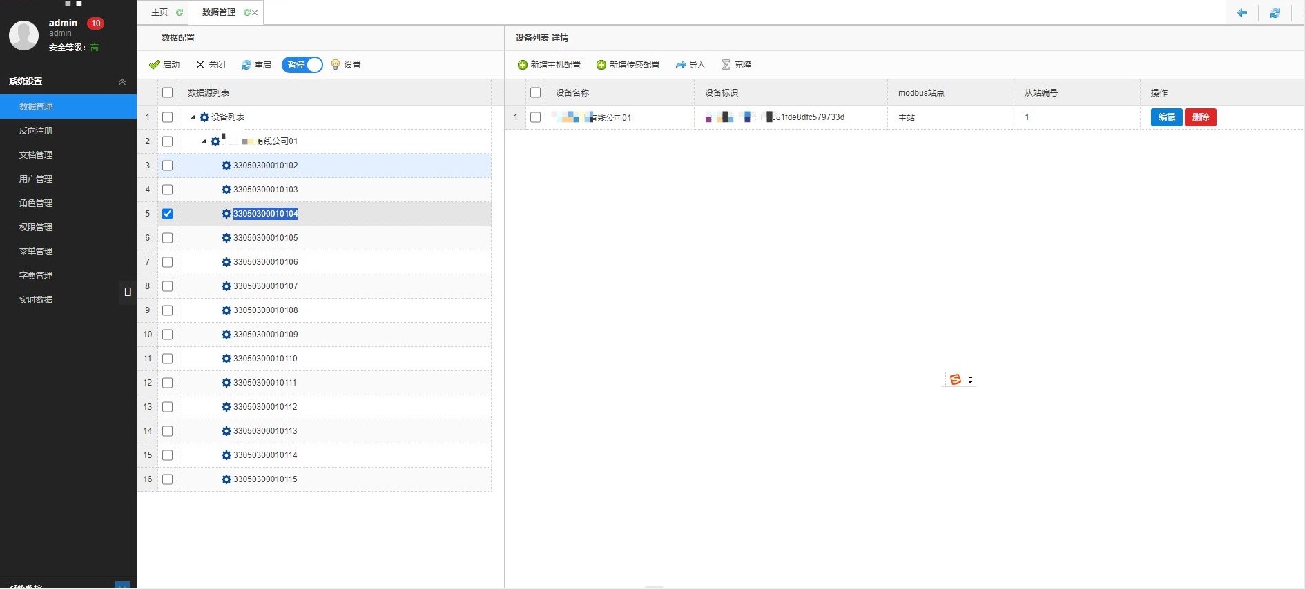
Task: Click the 克隆 clone icon
Action: tap(726, 65)
